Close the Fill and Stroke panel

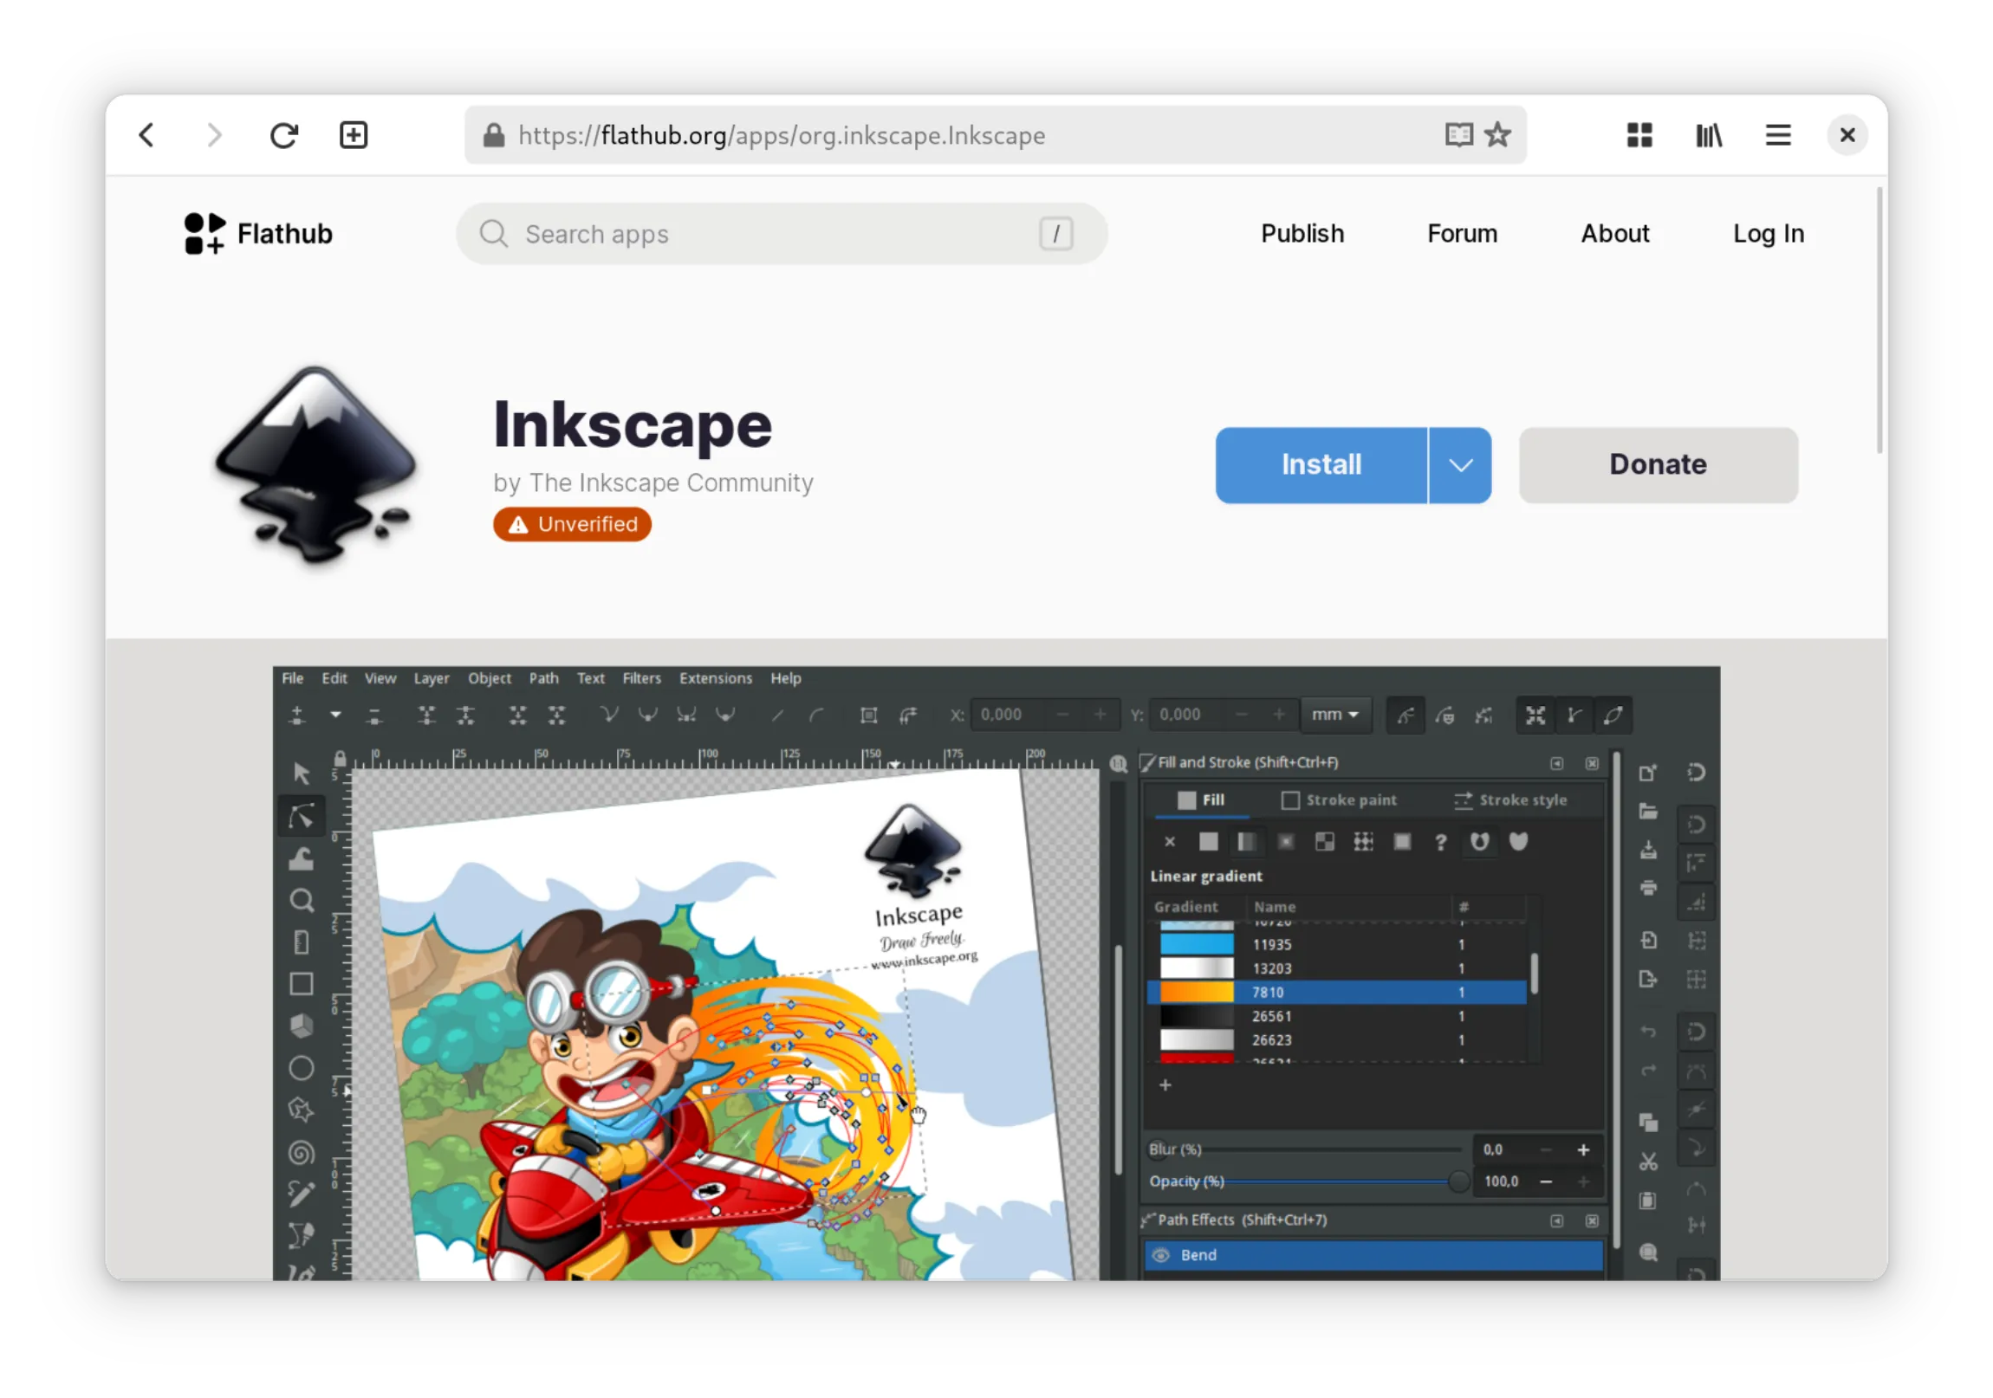click(x=1592, y=764)
